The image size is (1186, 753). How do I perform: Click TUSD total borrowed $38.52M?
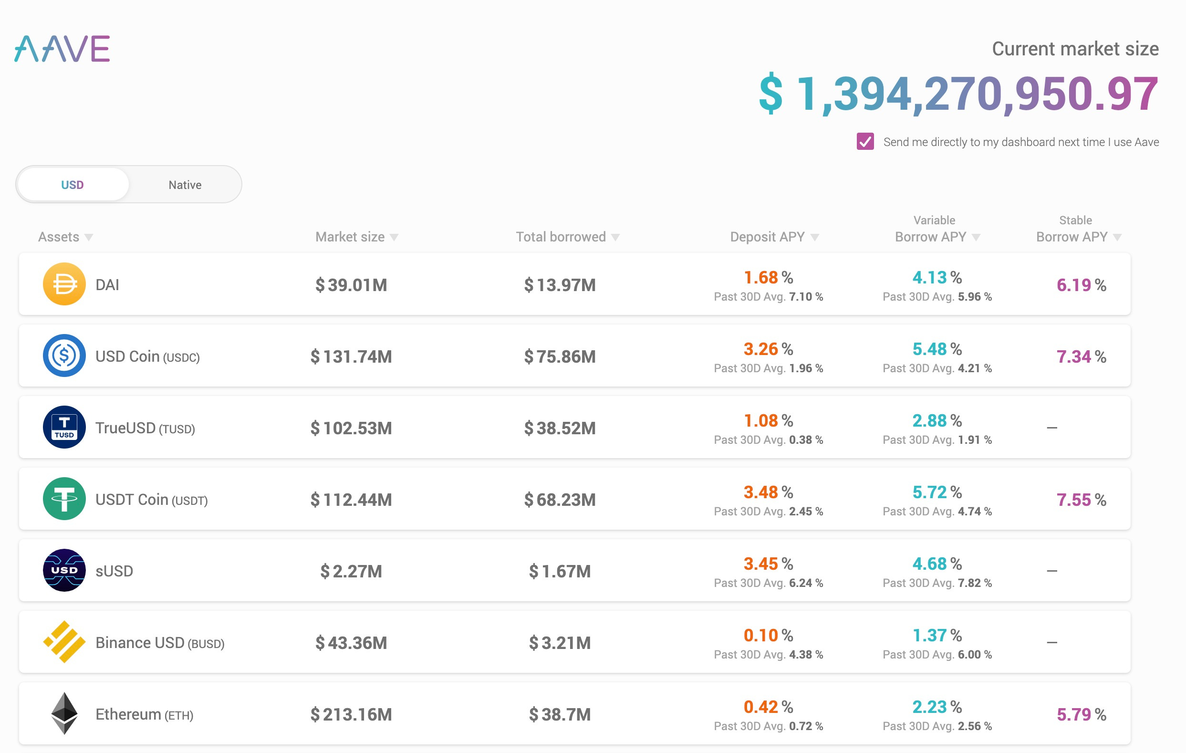(x=560, y=428)
